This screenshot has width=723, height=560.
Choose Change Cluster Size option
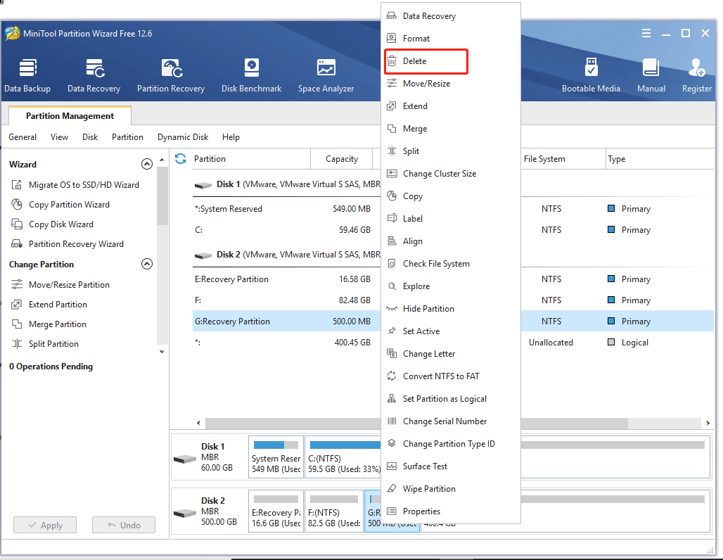coord(451,174)
